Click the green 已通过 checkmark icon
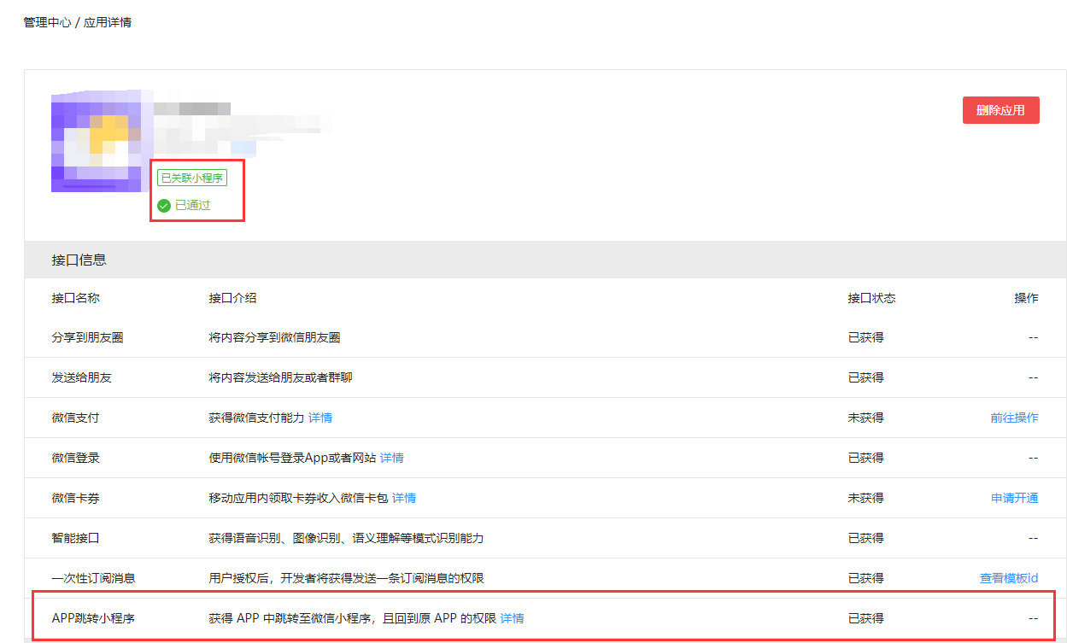Viewport: 1067px width, 643px height. (164, 205)
